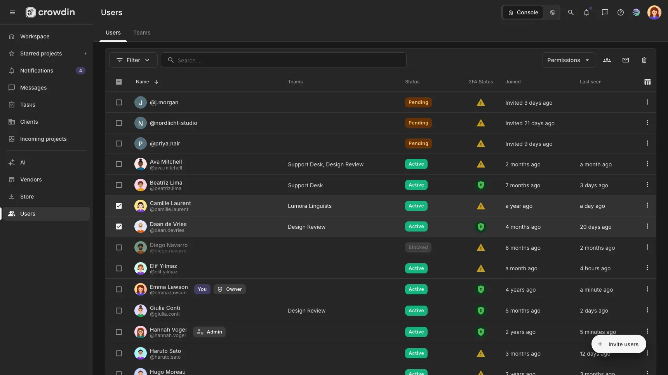Go to Vendors in the sidebar
The image size is (668, 375).
[x=47, y=180]
